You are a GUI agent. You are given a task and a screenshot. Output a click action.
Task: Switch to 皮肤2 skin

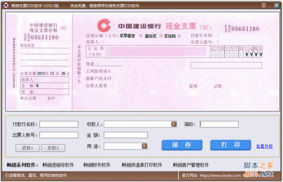pos(53,148)
